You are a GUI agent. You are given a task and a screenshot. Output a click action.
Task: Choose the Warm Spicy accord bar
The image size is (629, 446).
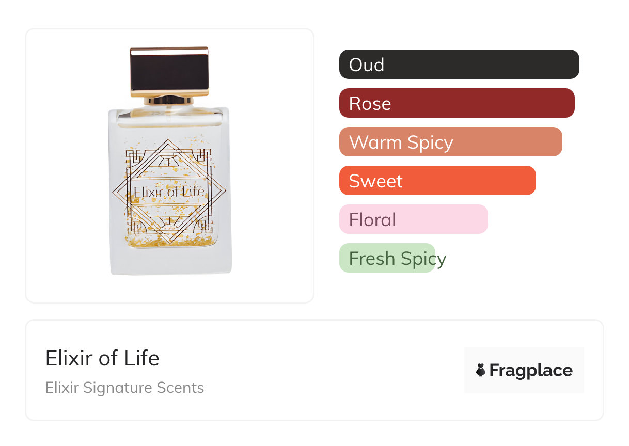[x=450, y=142]
